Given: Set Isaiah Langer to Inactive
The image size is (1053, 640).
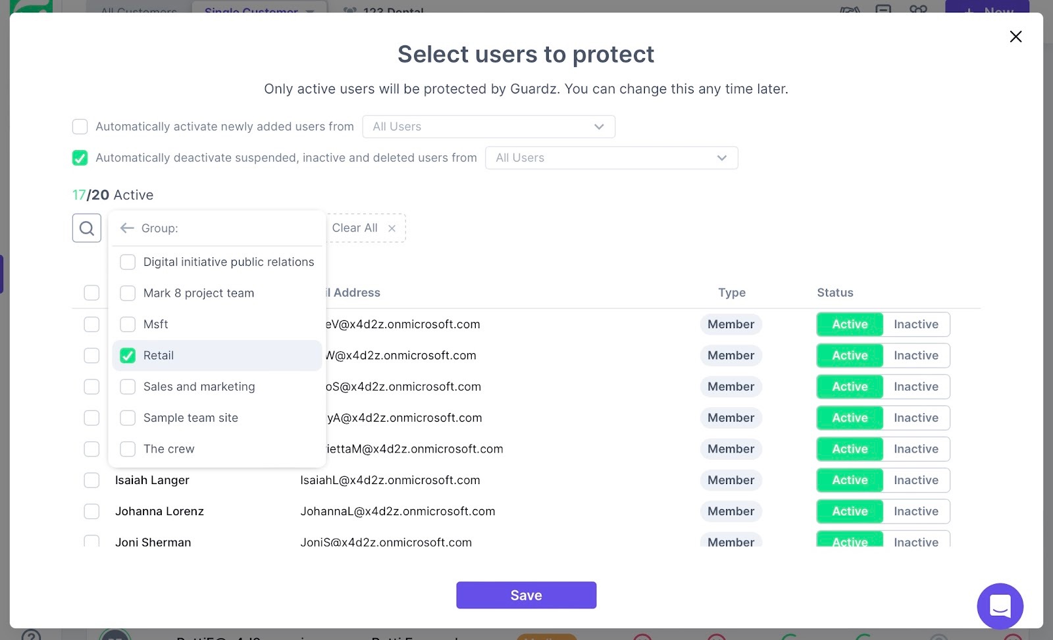Looking at the screenshot, I should (x=916, y=480).
